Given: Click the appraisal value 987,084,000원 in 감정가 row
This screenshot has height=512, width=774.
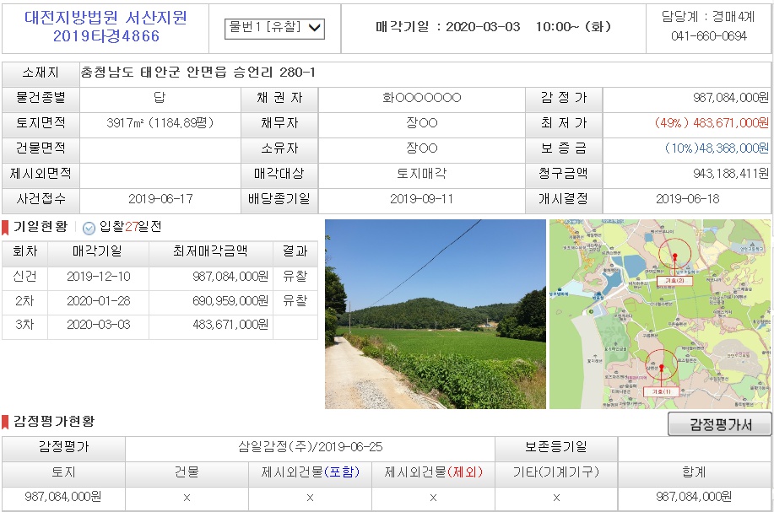Looking at the screenshot, I should tap(731, 98).
